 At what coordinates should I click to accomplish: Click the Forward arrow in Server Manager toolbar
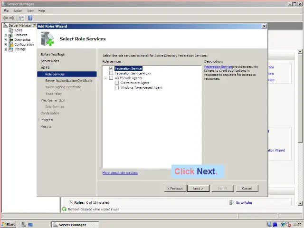[x=12, y=18]
